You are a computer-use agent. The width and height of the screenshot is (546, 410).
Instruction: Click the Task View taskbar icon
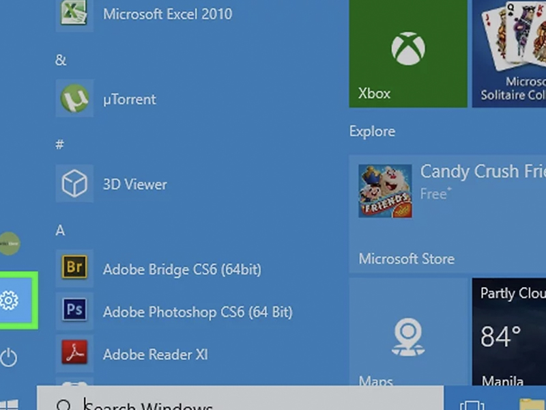tap(472, 403)
